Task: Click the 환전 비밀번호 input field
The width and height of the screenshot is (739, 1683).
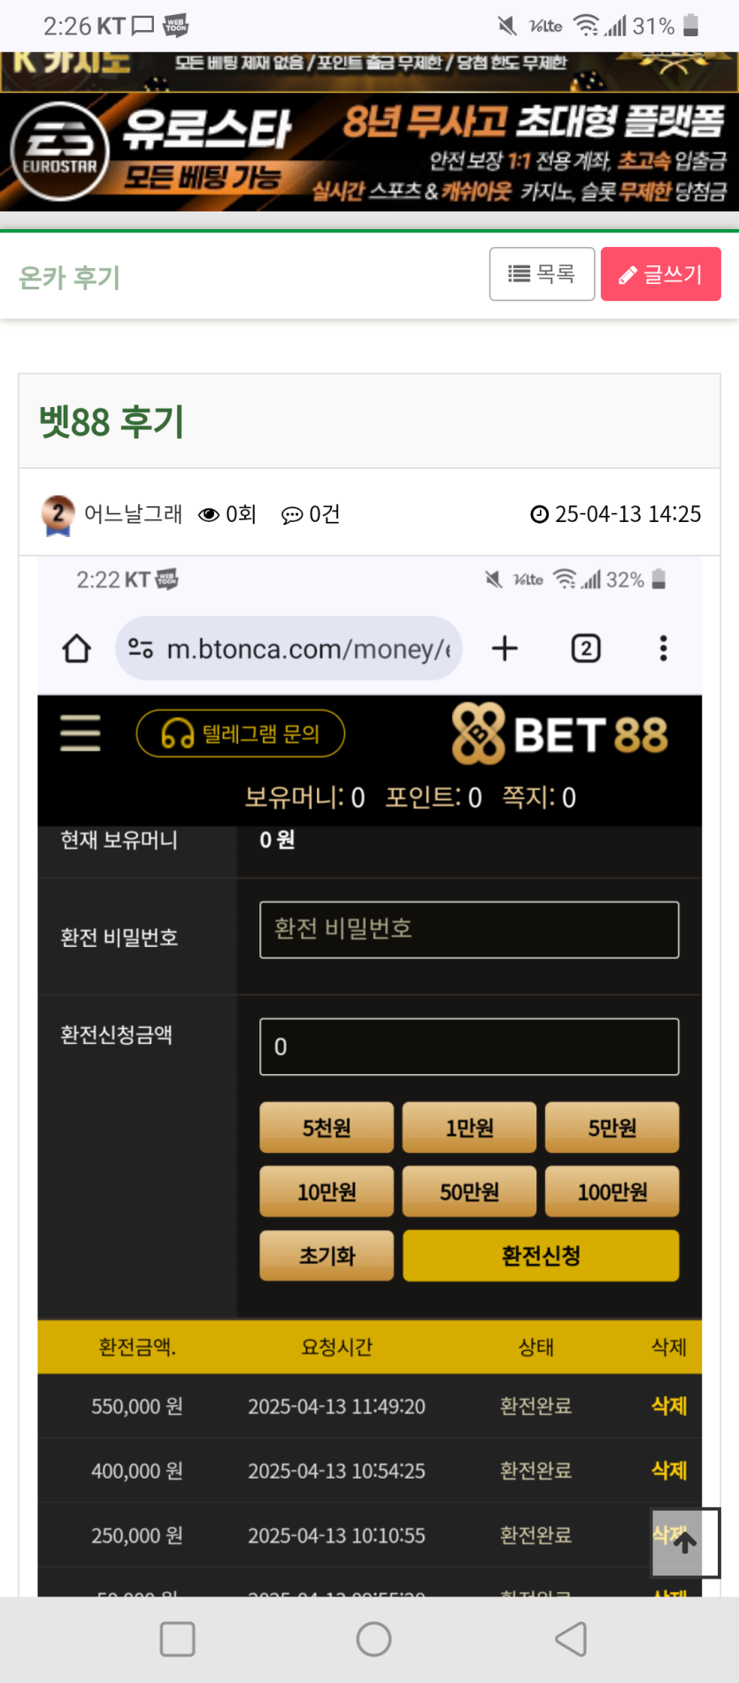Action: coord(469,929)
